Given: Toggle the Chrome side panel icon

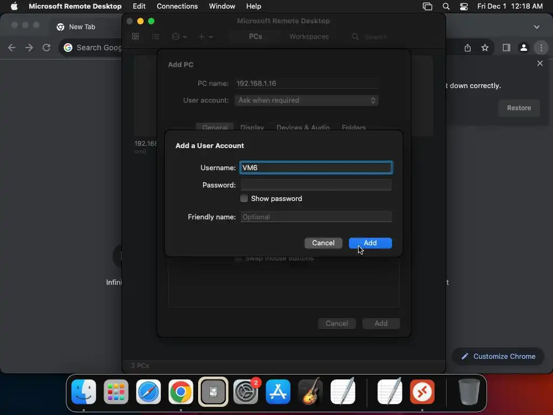Looking at the screenshot, I should [507, 48].
